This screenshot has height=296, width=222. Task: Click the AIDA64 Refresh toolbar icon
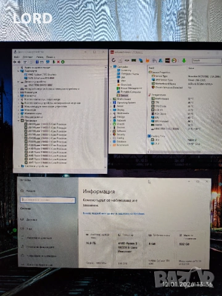tap(113, 60)
